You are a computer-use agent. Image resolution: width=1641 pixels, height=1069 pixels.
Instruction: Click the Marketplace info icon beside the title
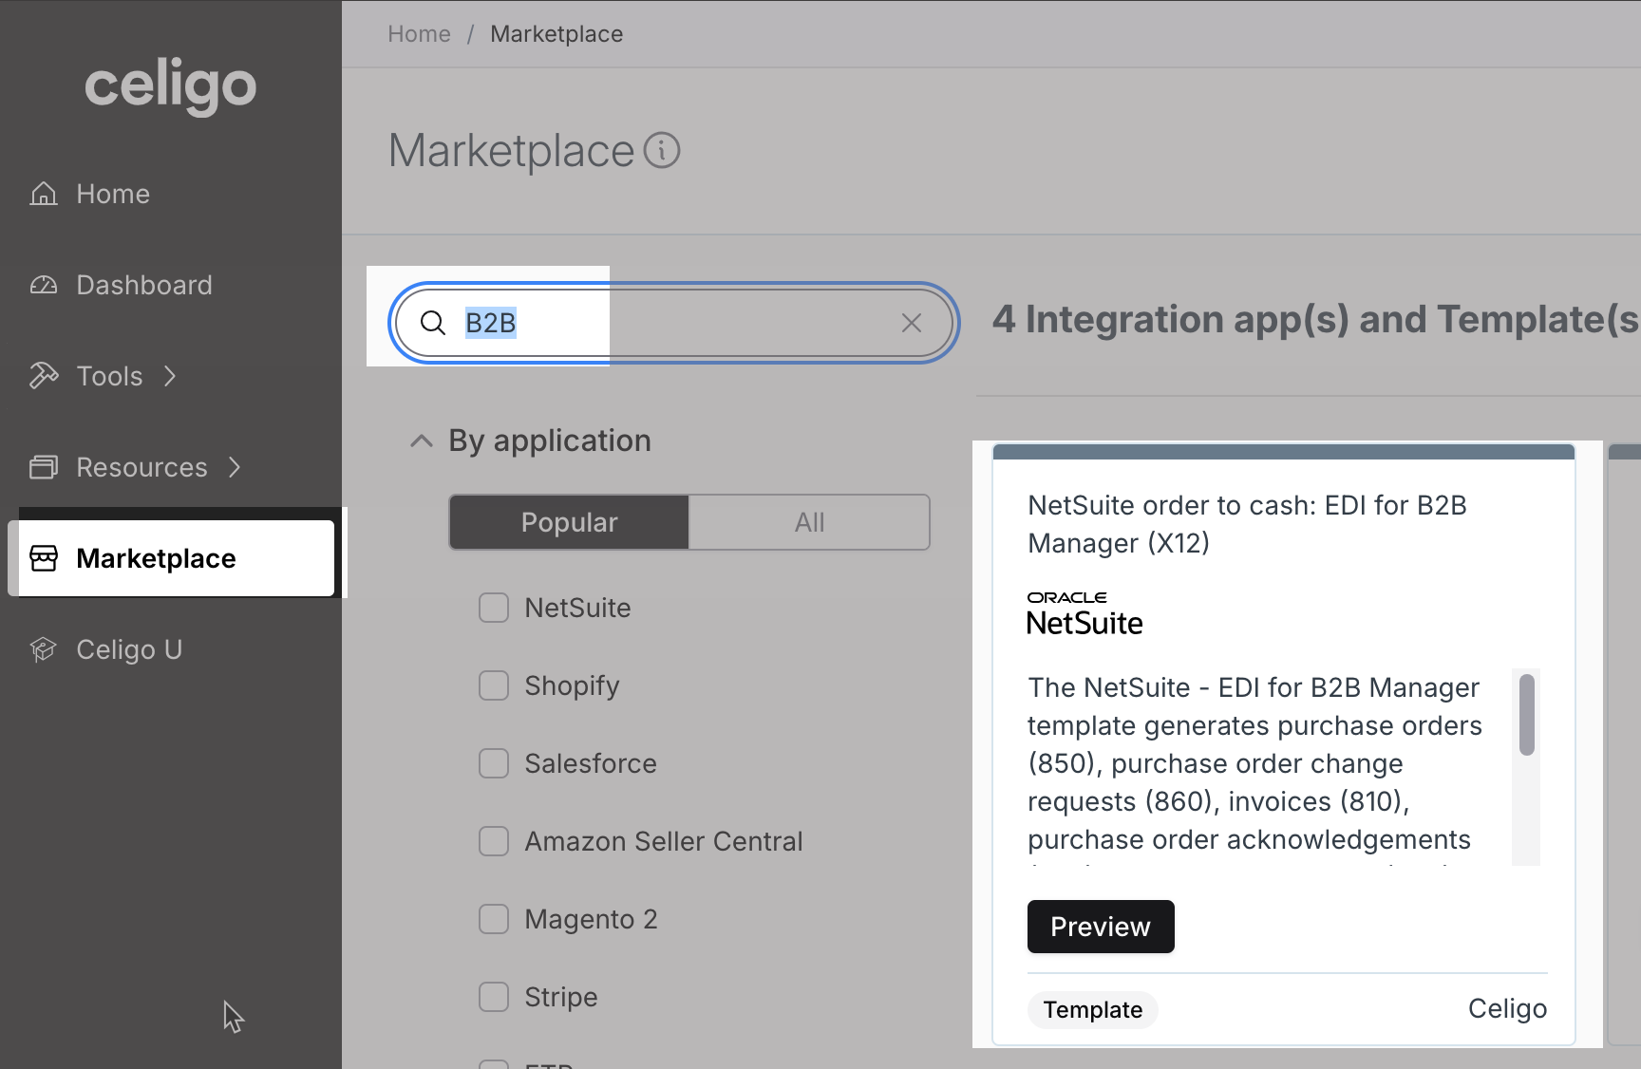[x=662, y=150]
